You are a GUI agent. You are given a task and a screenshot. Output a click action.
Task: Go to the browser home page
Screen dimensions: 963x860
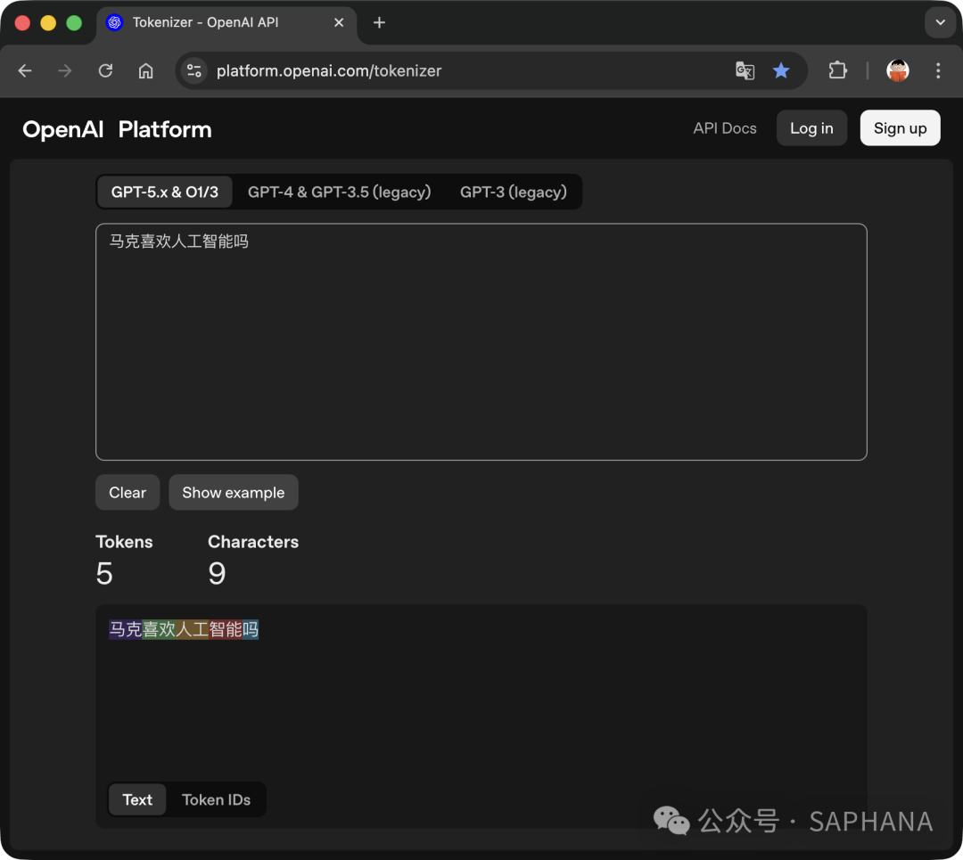tap(146, 71)
